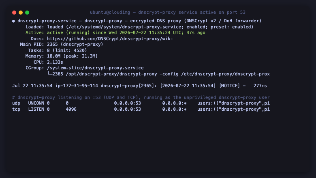The width and height of the screenshot is (316, 178).
Task: Click the process tree line starting with '2365 /opt/dnscrypt-proxy'
Action: pyautogui.click(x=158, y=74)
